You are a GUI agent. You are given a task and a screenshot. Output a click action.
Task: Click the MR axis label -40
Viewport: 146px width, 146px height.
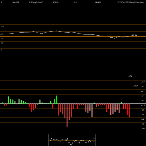[142, 115]
